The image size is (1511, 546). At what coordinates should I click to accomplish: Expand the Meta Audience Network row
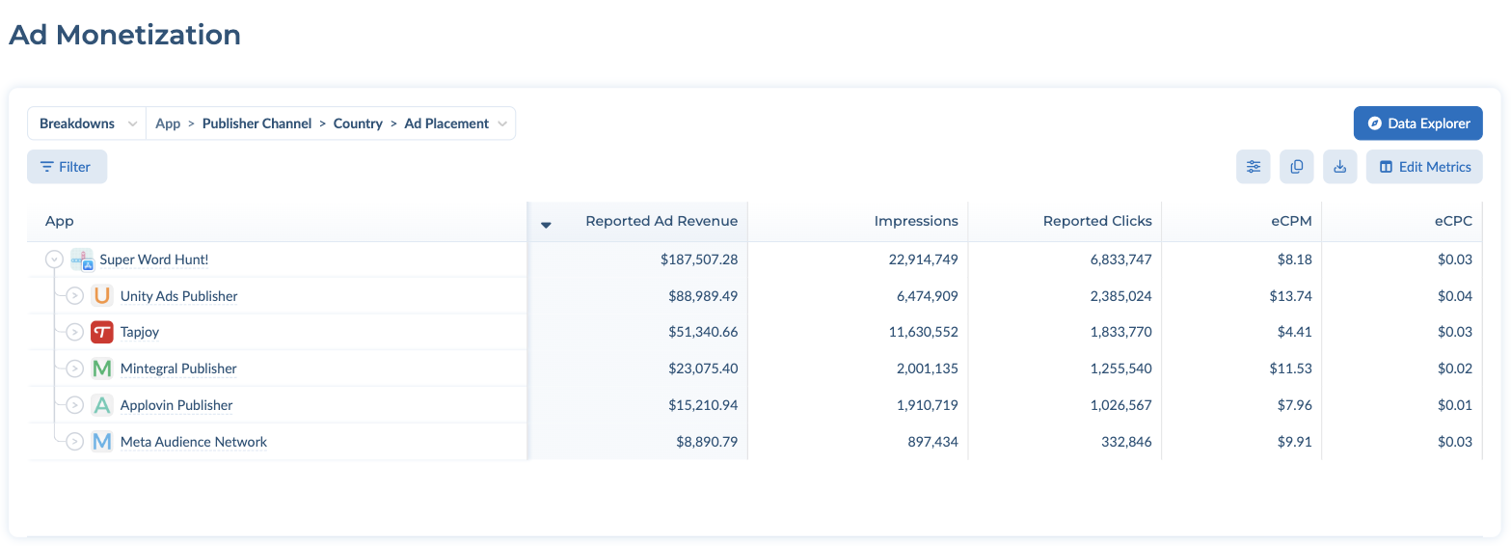coord(75,442)
